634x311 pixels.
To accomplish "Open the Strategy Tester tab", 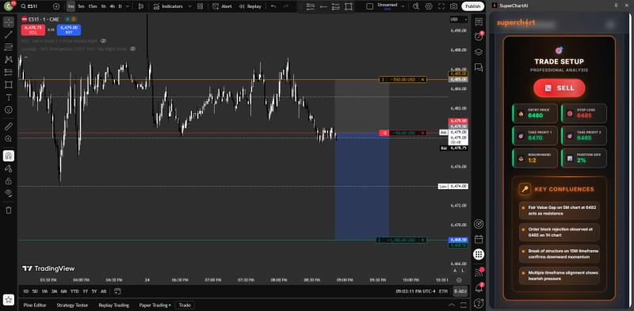I will coord(72,305).
